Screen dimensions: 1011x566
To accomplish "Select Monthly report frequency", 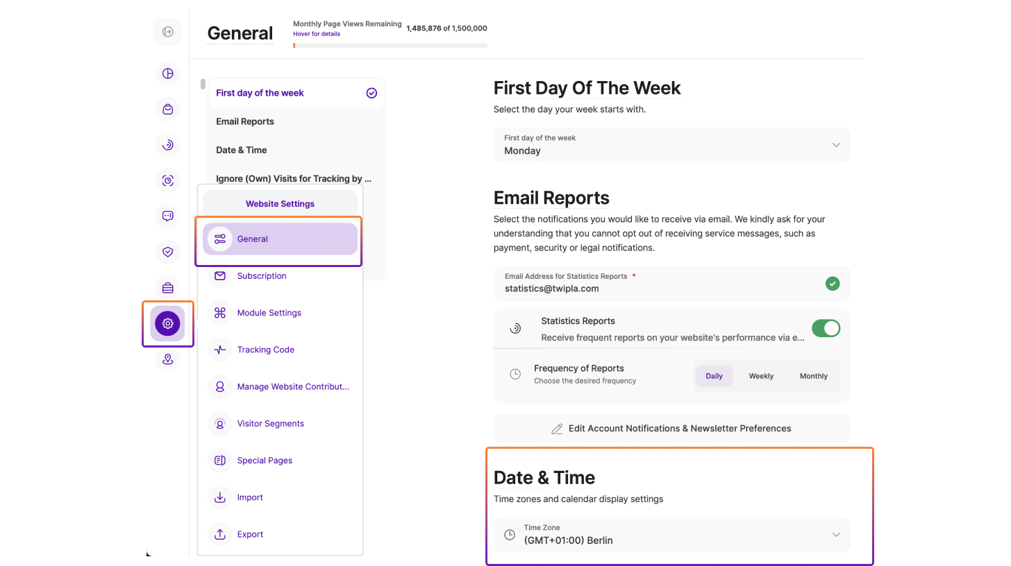I will click(813, 376).
